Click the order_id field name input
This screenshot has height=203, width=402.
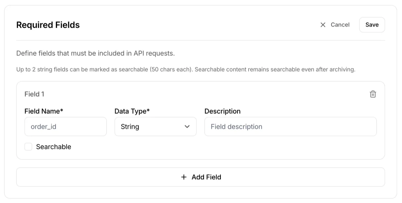tap(65, 127)
